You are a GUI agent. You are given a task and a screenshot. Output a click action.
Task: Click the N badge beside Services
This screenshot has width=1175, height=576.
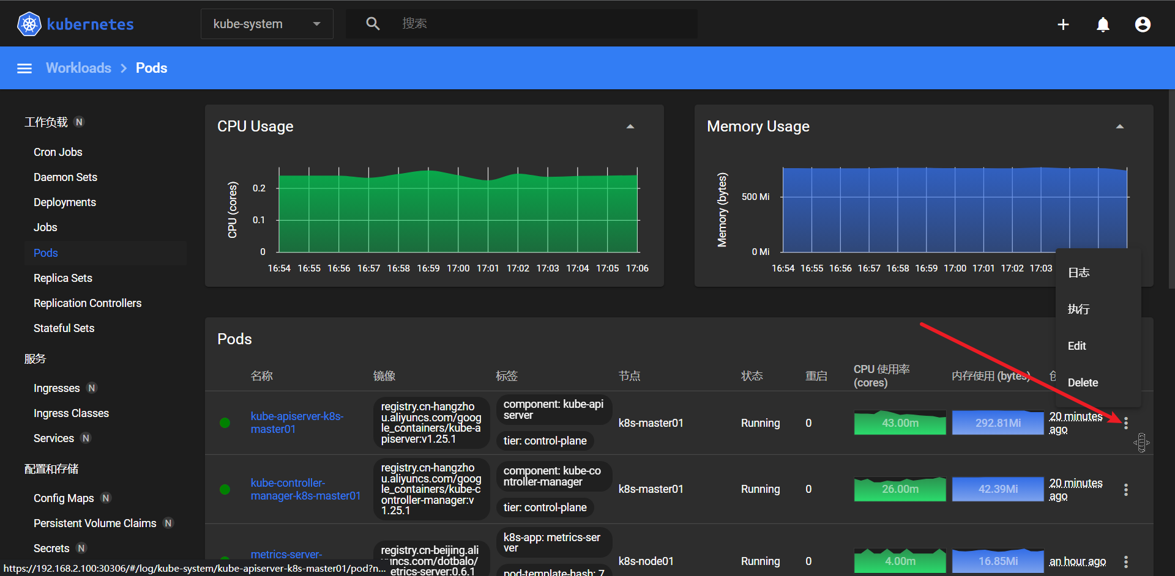pyautogui.click(x=86, y=438)
